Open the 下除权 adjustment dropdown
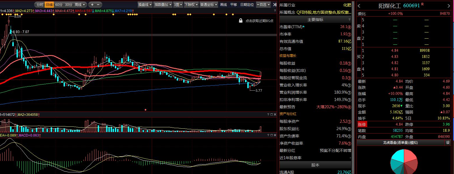 pos(191,5)
